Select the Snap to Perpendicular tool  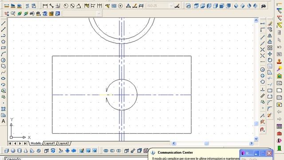(263, 90)
